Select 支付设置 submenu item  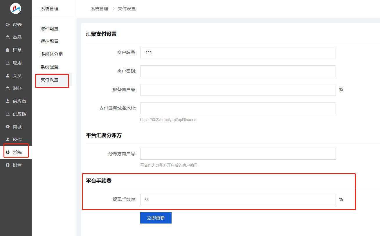point(54,80)
